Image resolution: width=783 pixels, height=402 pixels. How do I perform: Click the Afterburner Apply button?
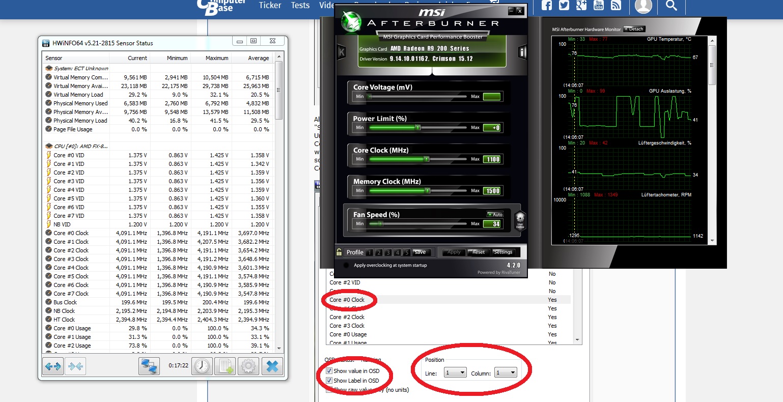[x=454, y=252]
